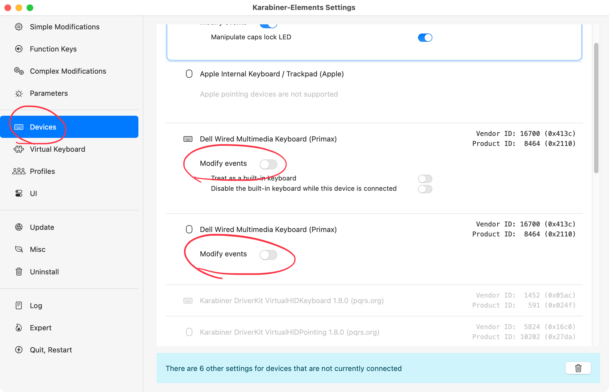The width and height of the screenshot is (609, 392).
Task: Click 'Karabiner DriverKit VirtualHIDKeyboard 1.8.0' text
Action: 292,301
